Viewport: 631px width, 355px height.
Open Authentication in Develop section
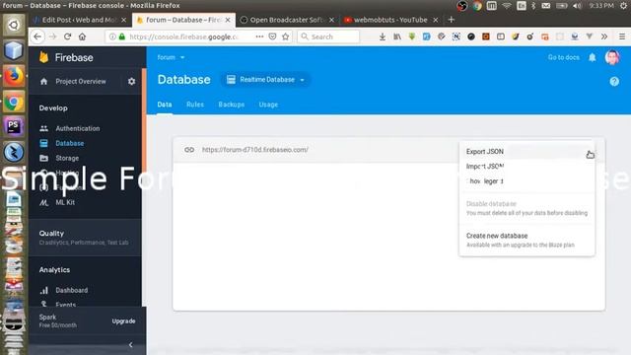(x=78, y=128)
